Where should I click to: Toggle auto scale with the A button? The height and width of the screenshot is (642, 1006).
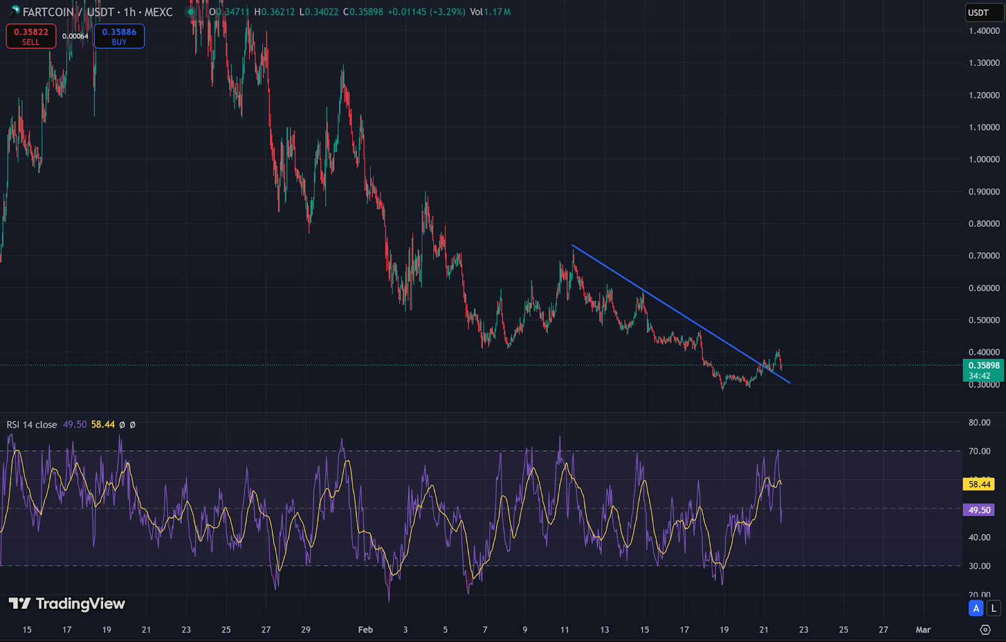coord(976,608)
